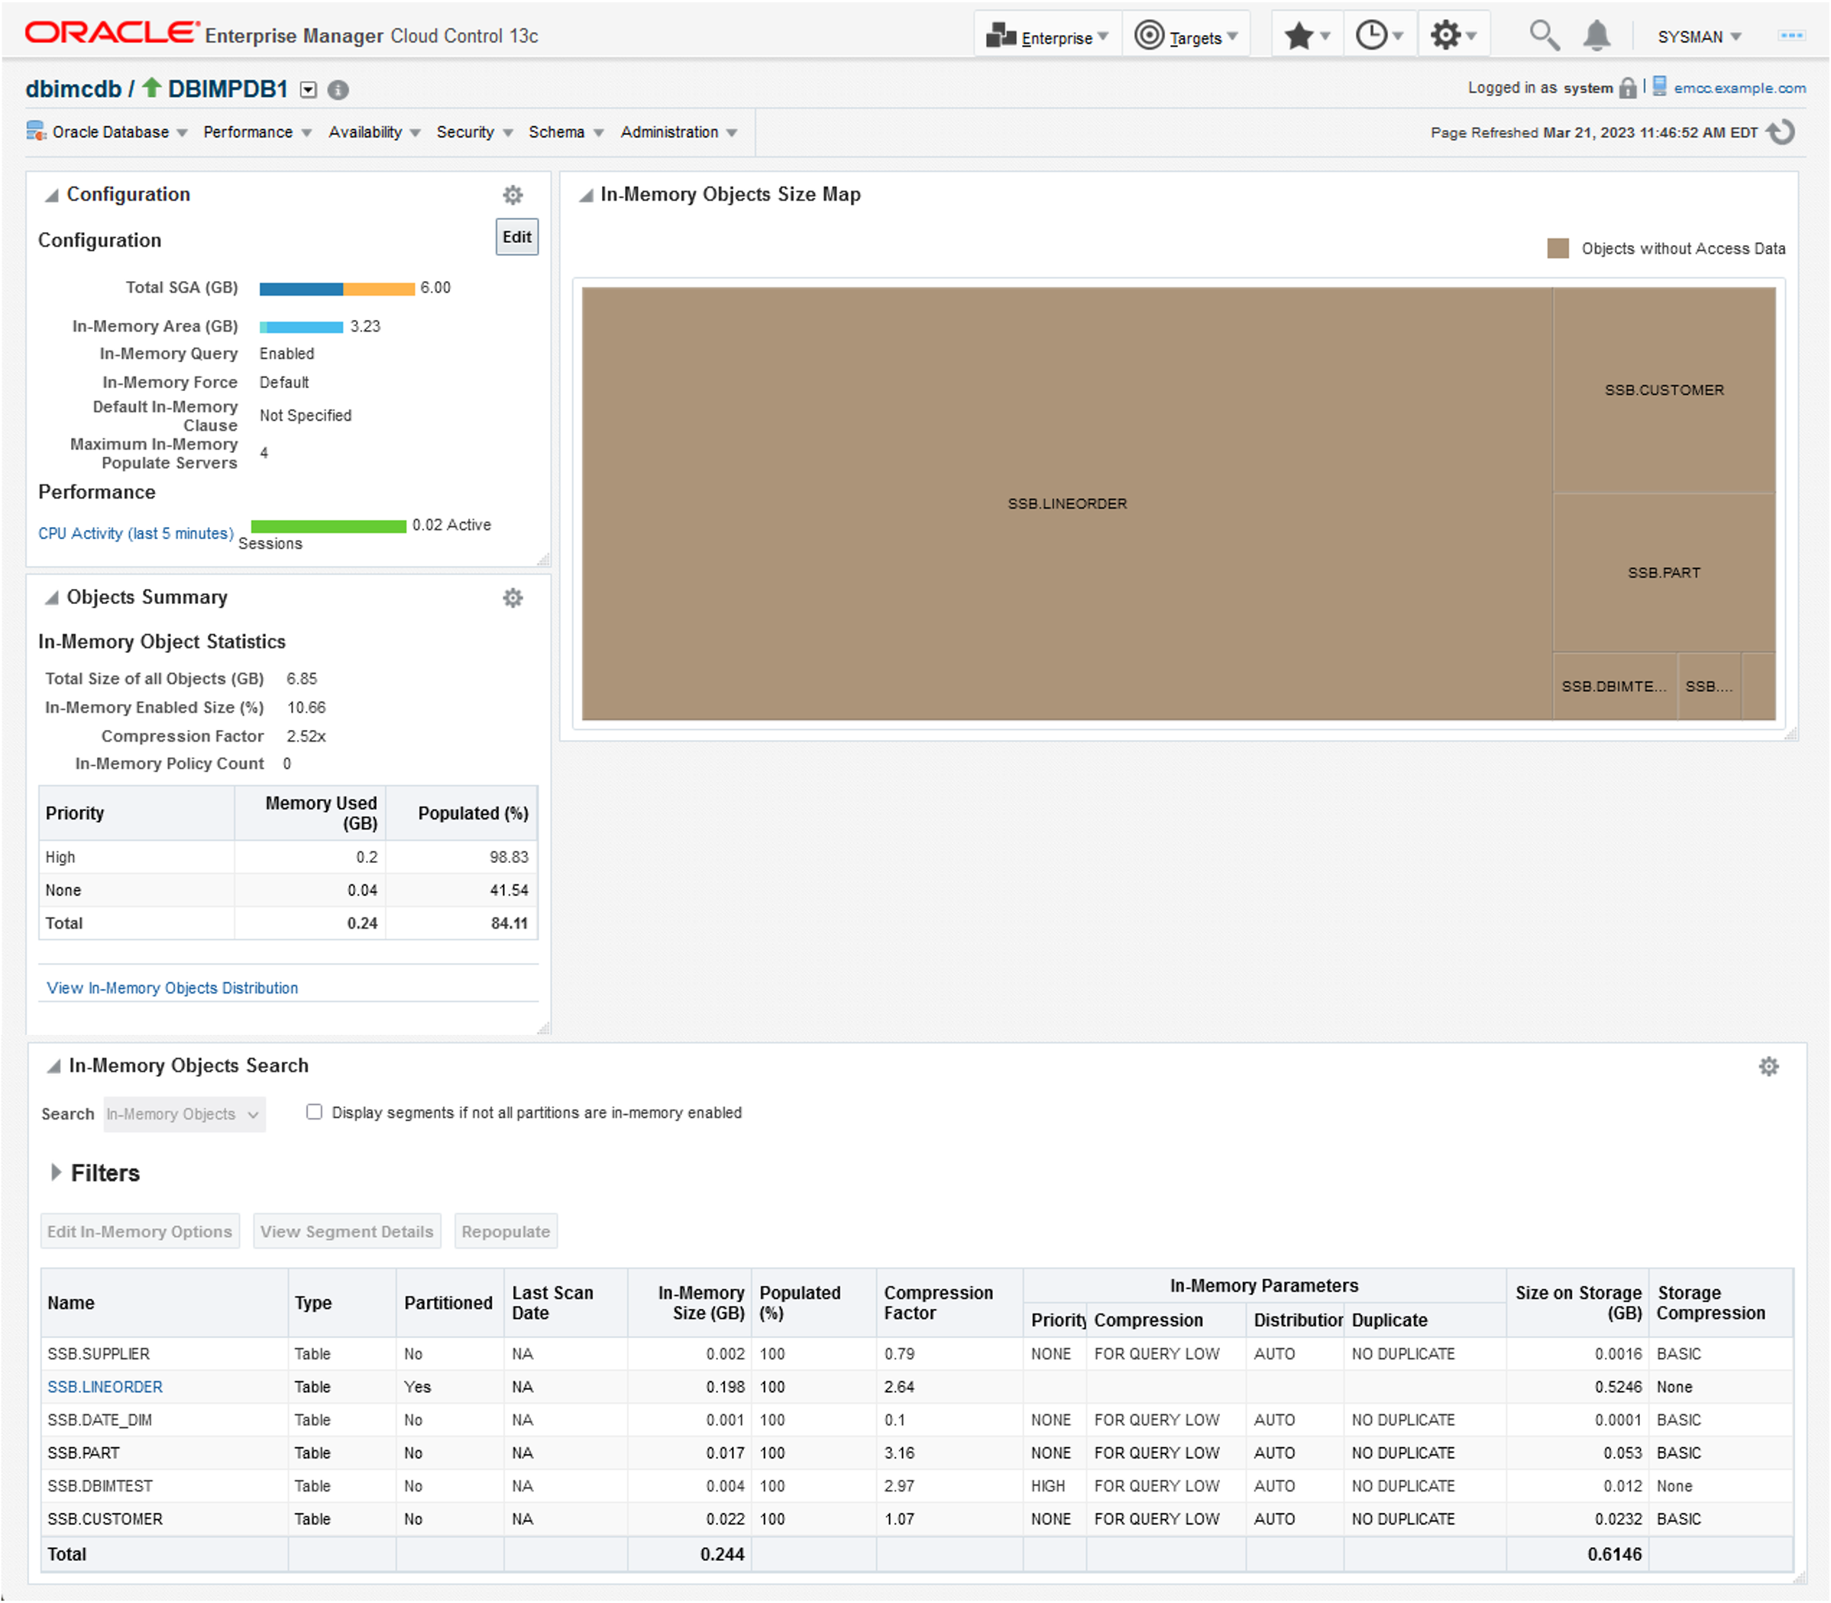Screen dimensions: 1831x1603
Task: Expand the Filters section
Action: point(57,1173)
